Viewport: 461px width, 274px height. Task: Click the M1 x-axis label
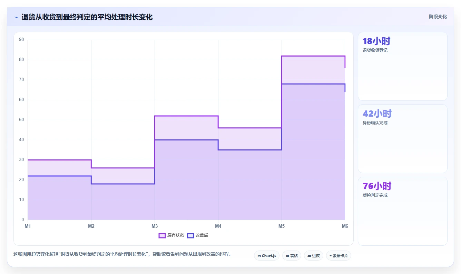click(x=28, y=226)
